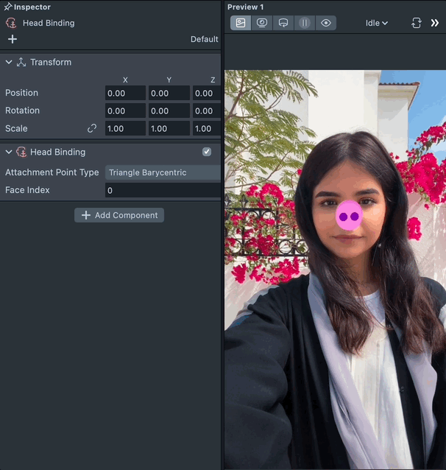Viewport: 446px width, 470px height.
Task: Click the pin icon beside Inspector
Action: pos(7,7)
